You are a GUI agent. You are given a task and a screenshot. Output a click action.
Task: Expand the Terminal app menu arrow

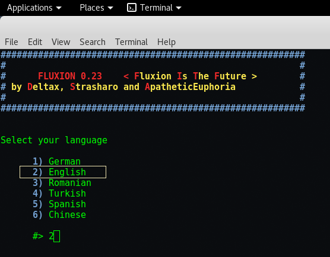tap(179, 8)
